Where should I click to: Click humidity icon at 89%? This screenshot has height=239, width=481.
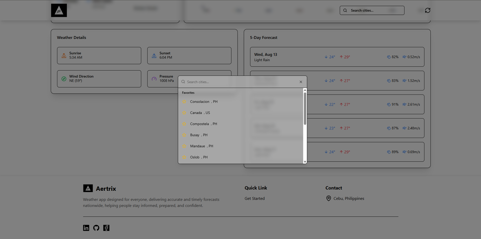(x=389, y=152)
